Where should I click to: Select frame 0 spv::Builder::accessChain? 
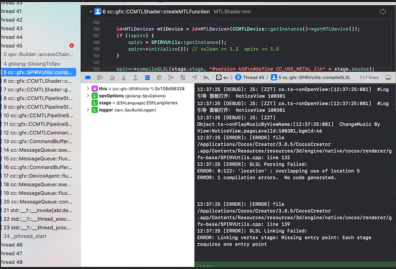pyautogui.click(x=38, y=55)
